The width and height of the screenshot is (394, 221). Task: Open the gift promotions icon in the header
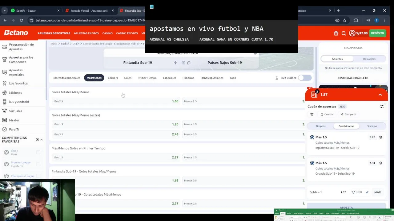(x=336, y=33)
